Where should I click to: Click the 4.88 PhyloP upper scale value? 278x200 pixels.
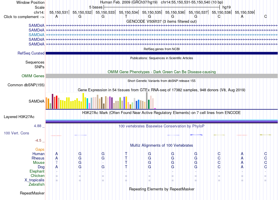tap(37, 126)
